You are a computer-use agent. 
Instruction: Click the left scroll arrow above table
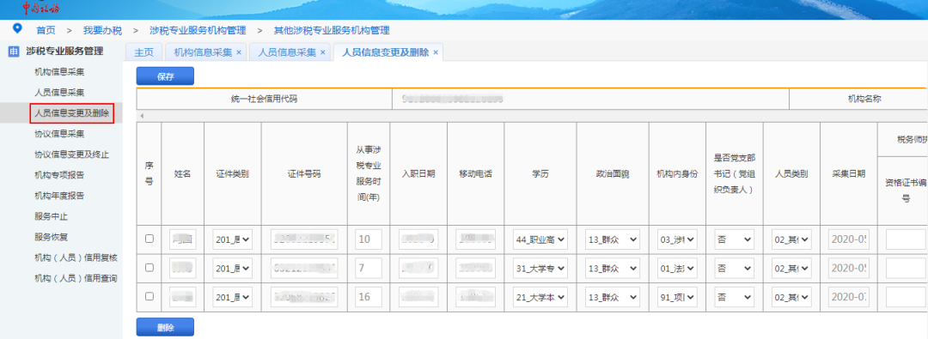(142, 115)
